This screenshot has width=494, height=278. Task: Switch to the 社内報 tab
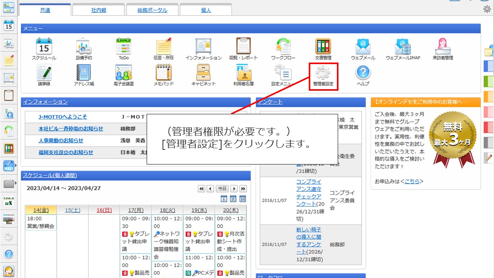point(98,10)
